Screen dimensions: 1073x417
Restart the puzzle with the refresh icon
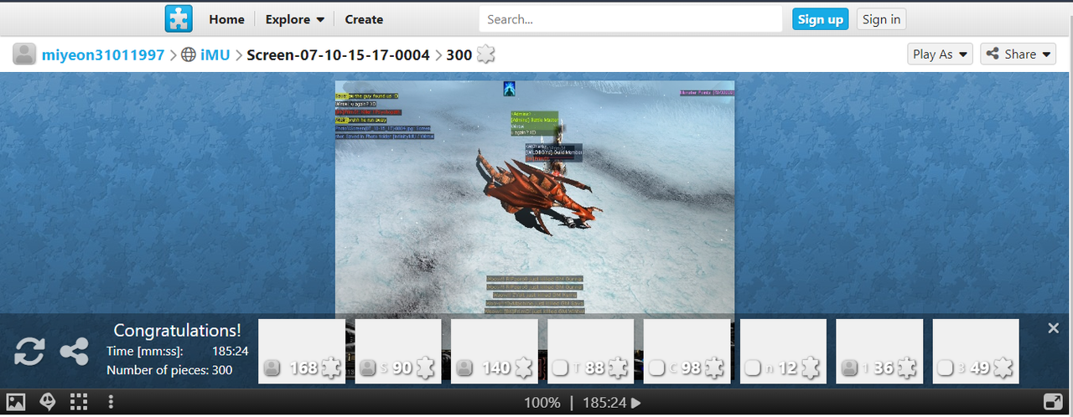click(x=29, y=352)
